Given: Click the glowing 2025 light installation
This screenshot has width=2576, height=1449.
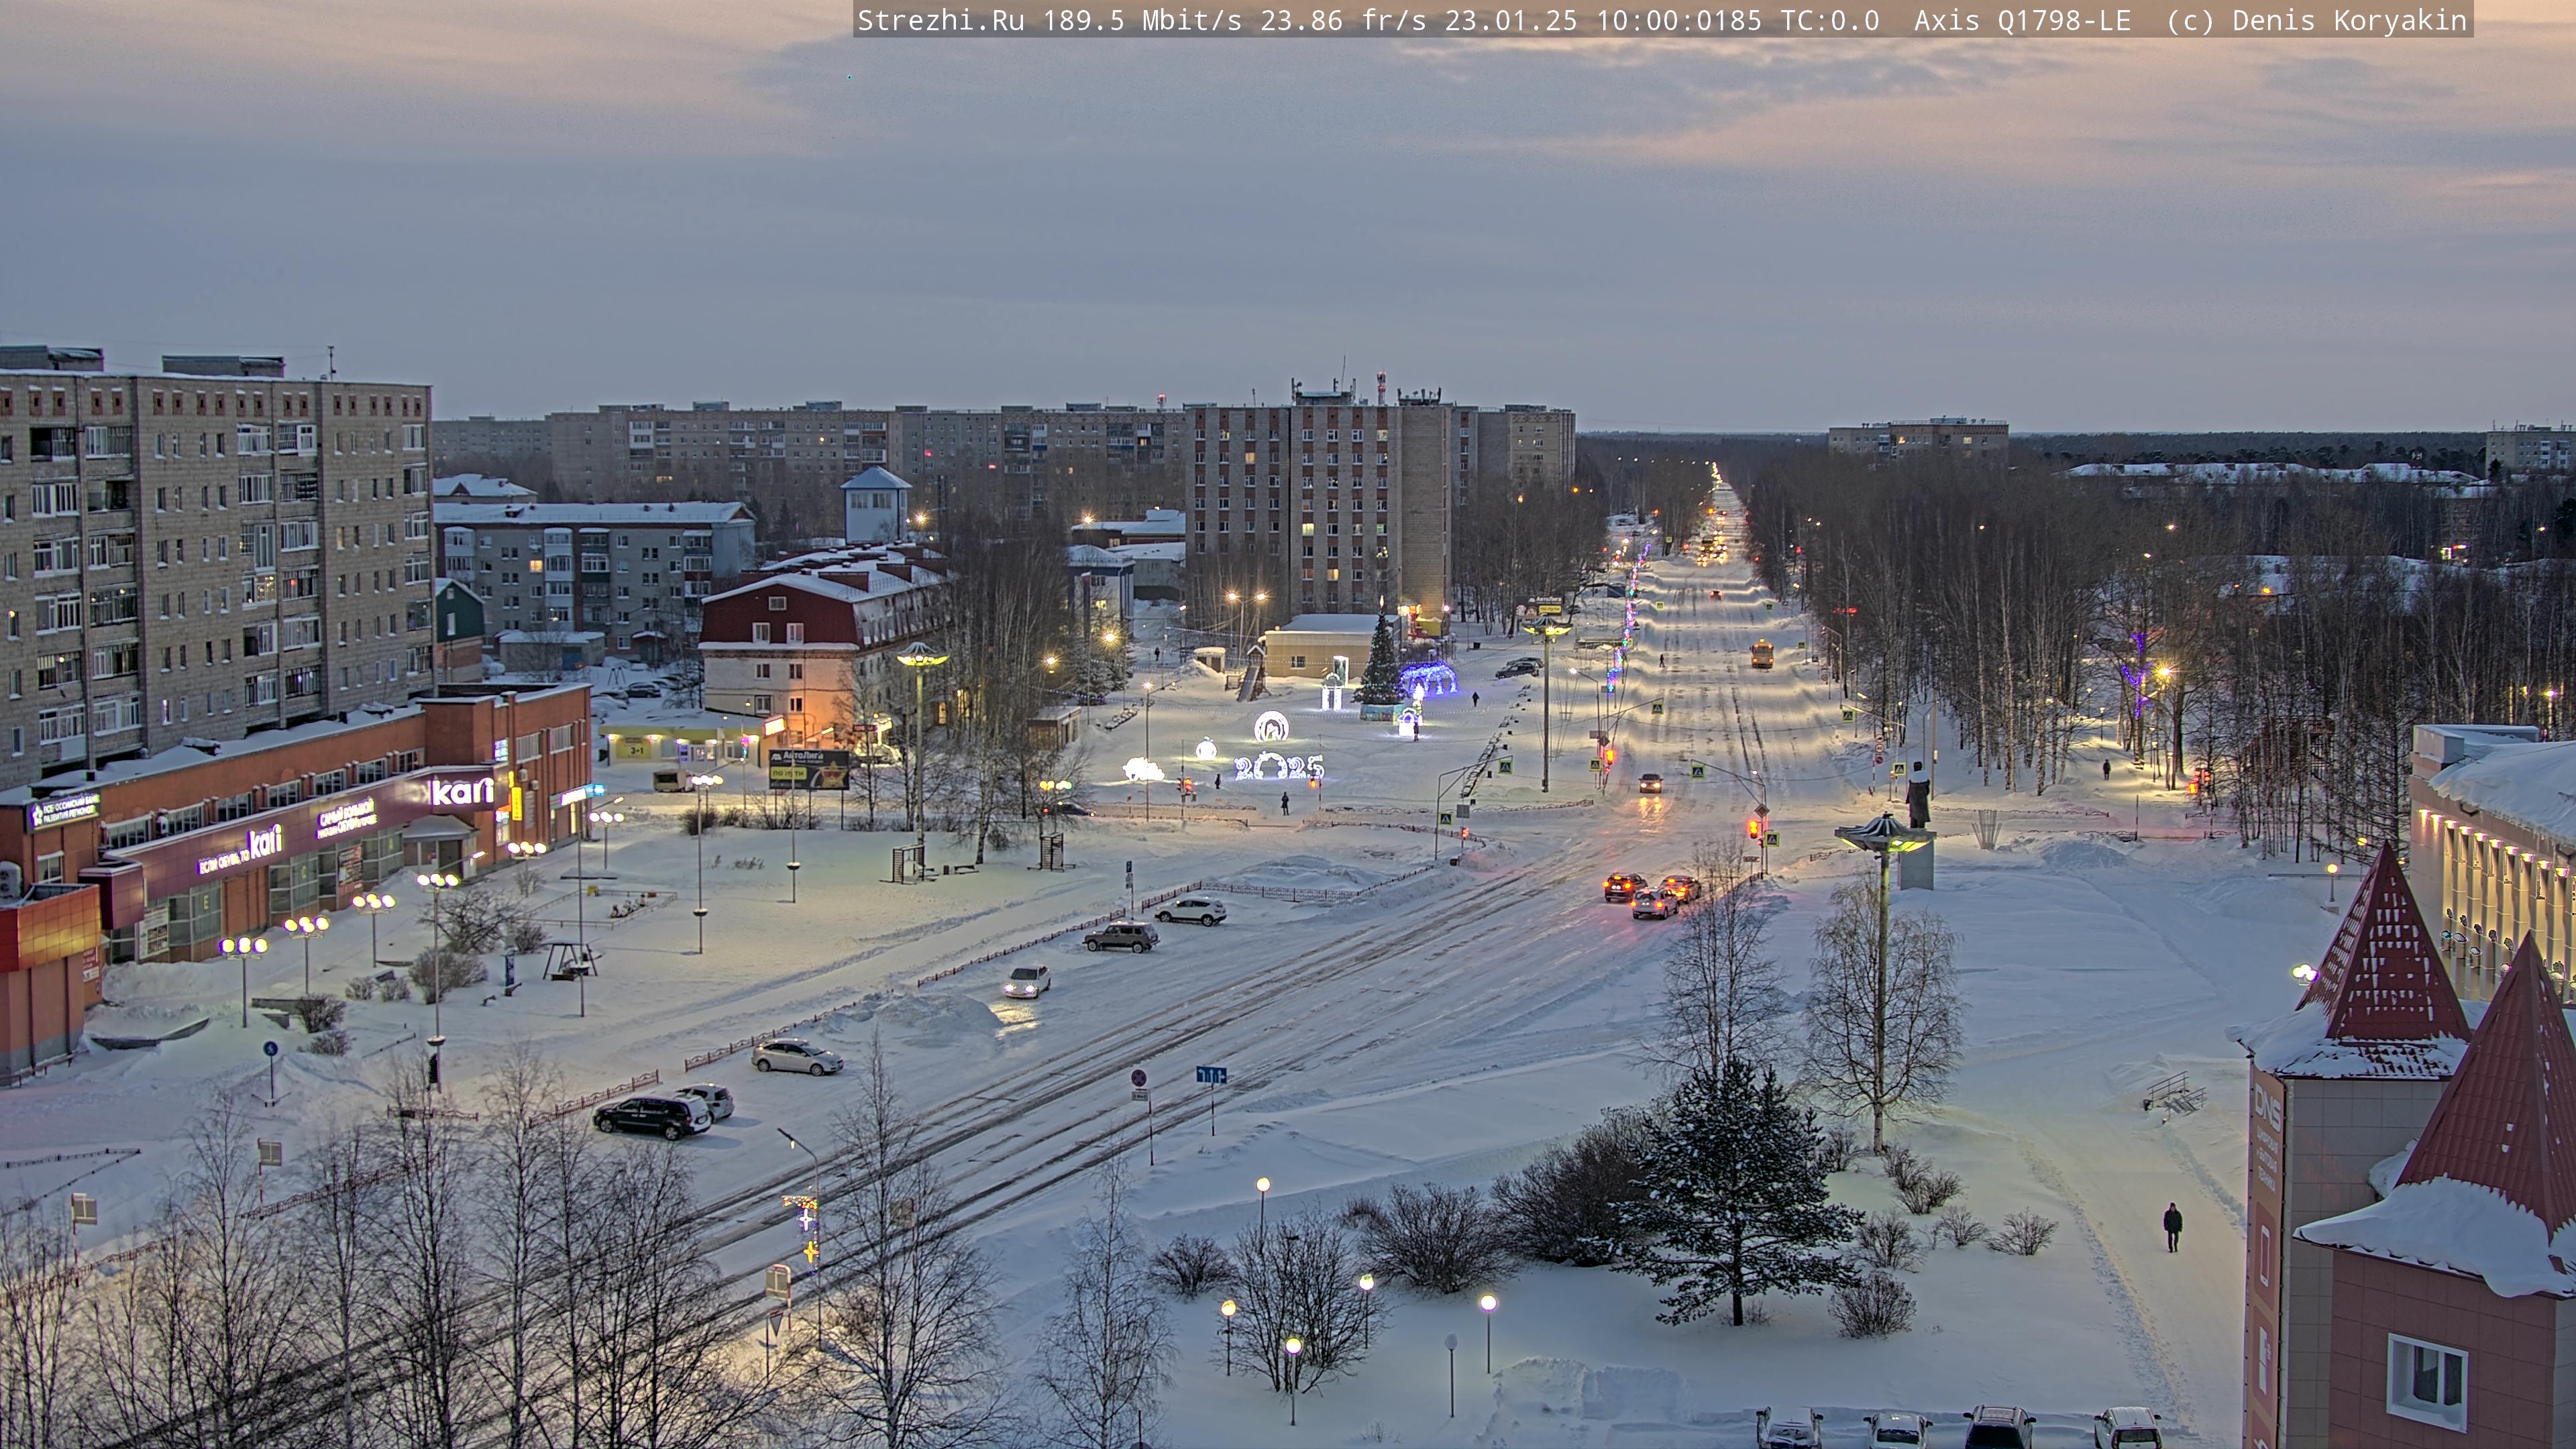Looking at the screenshot, I should 1279,767.
